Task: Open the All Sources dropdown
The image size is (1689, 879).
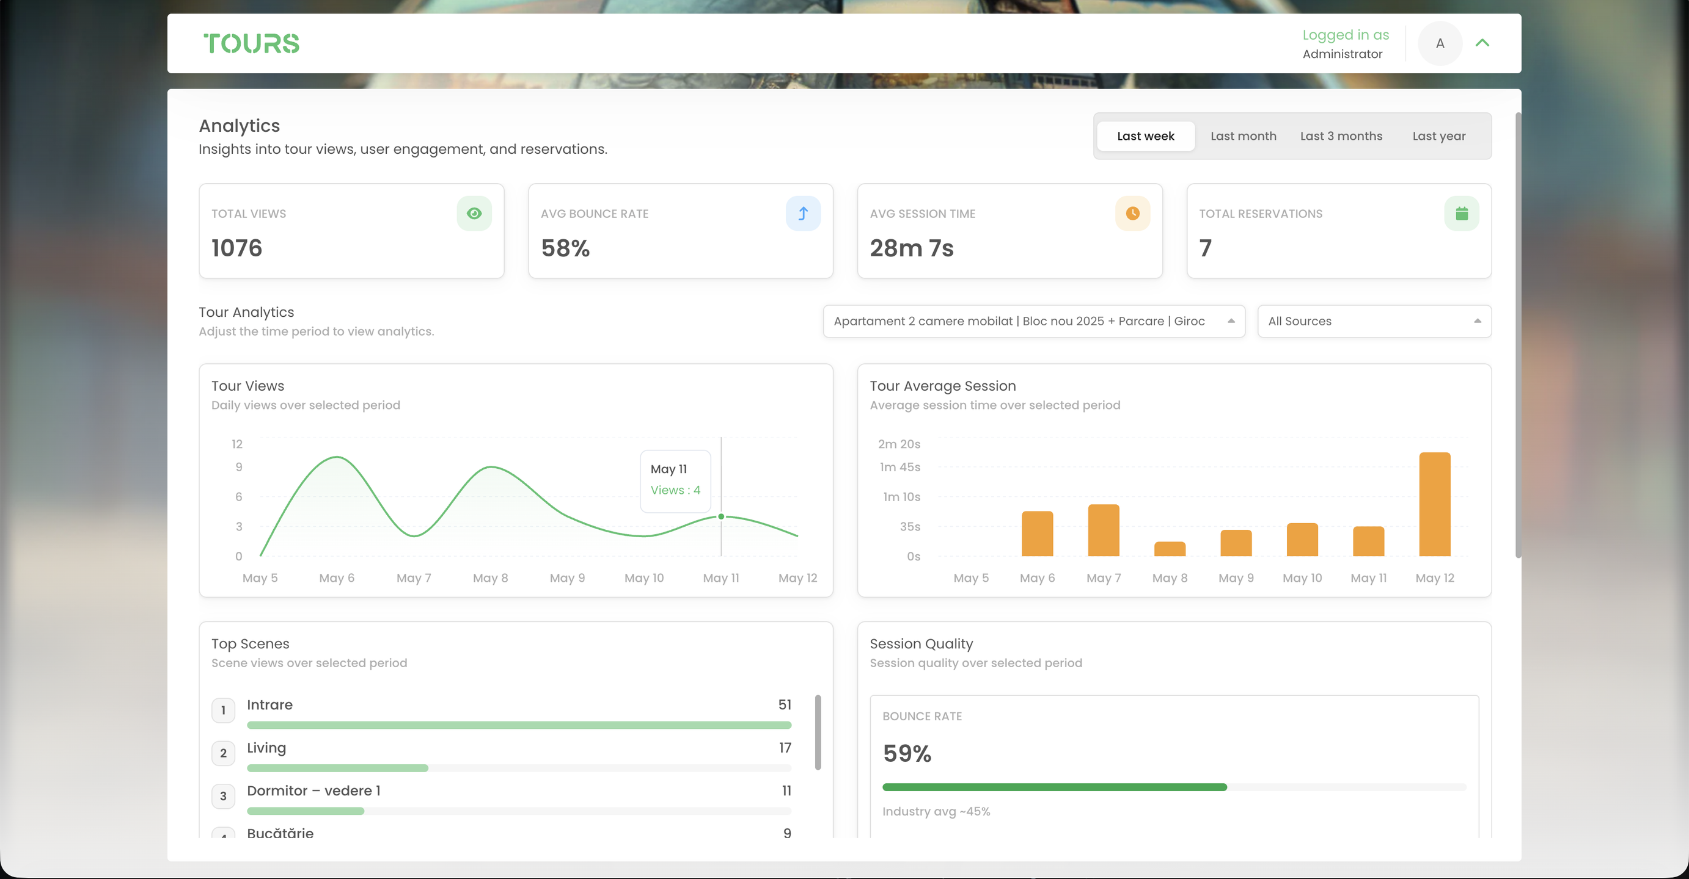Action: click(x=1374, y=322)
